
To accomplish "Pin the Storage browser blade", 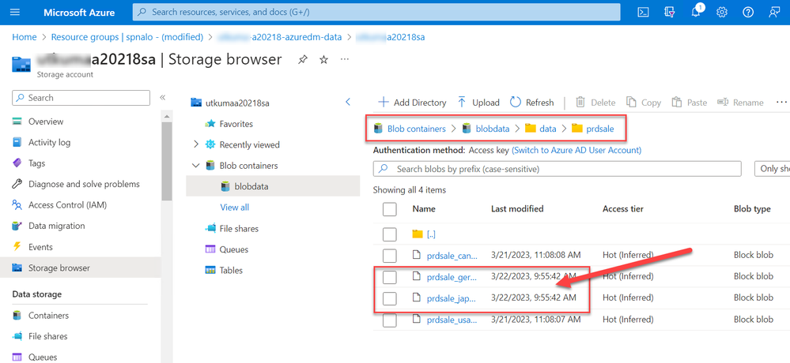I will pyautogui.click(x=302, y=59).
